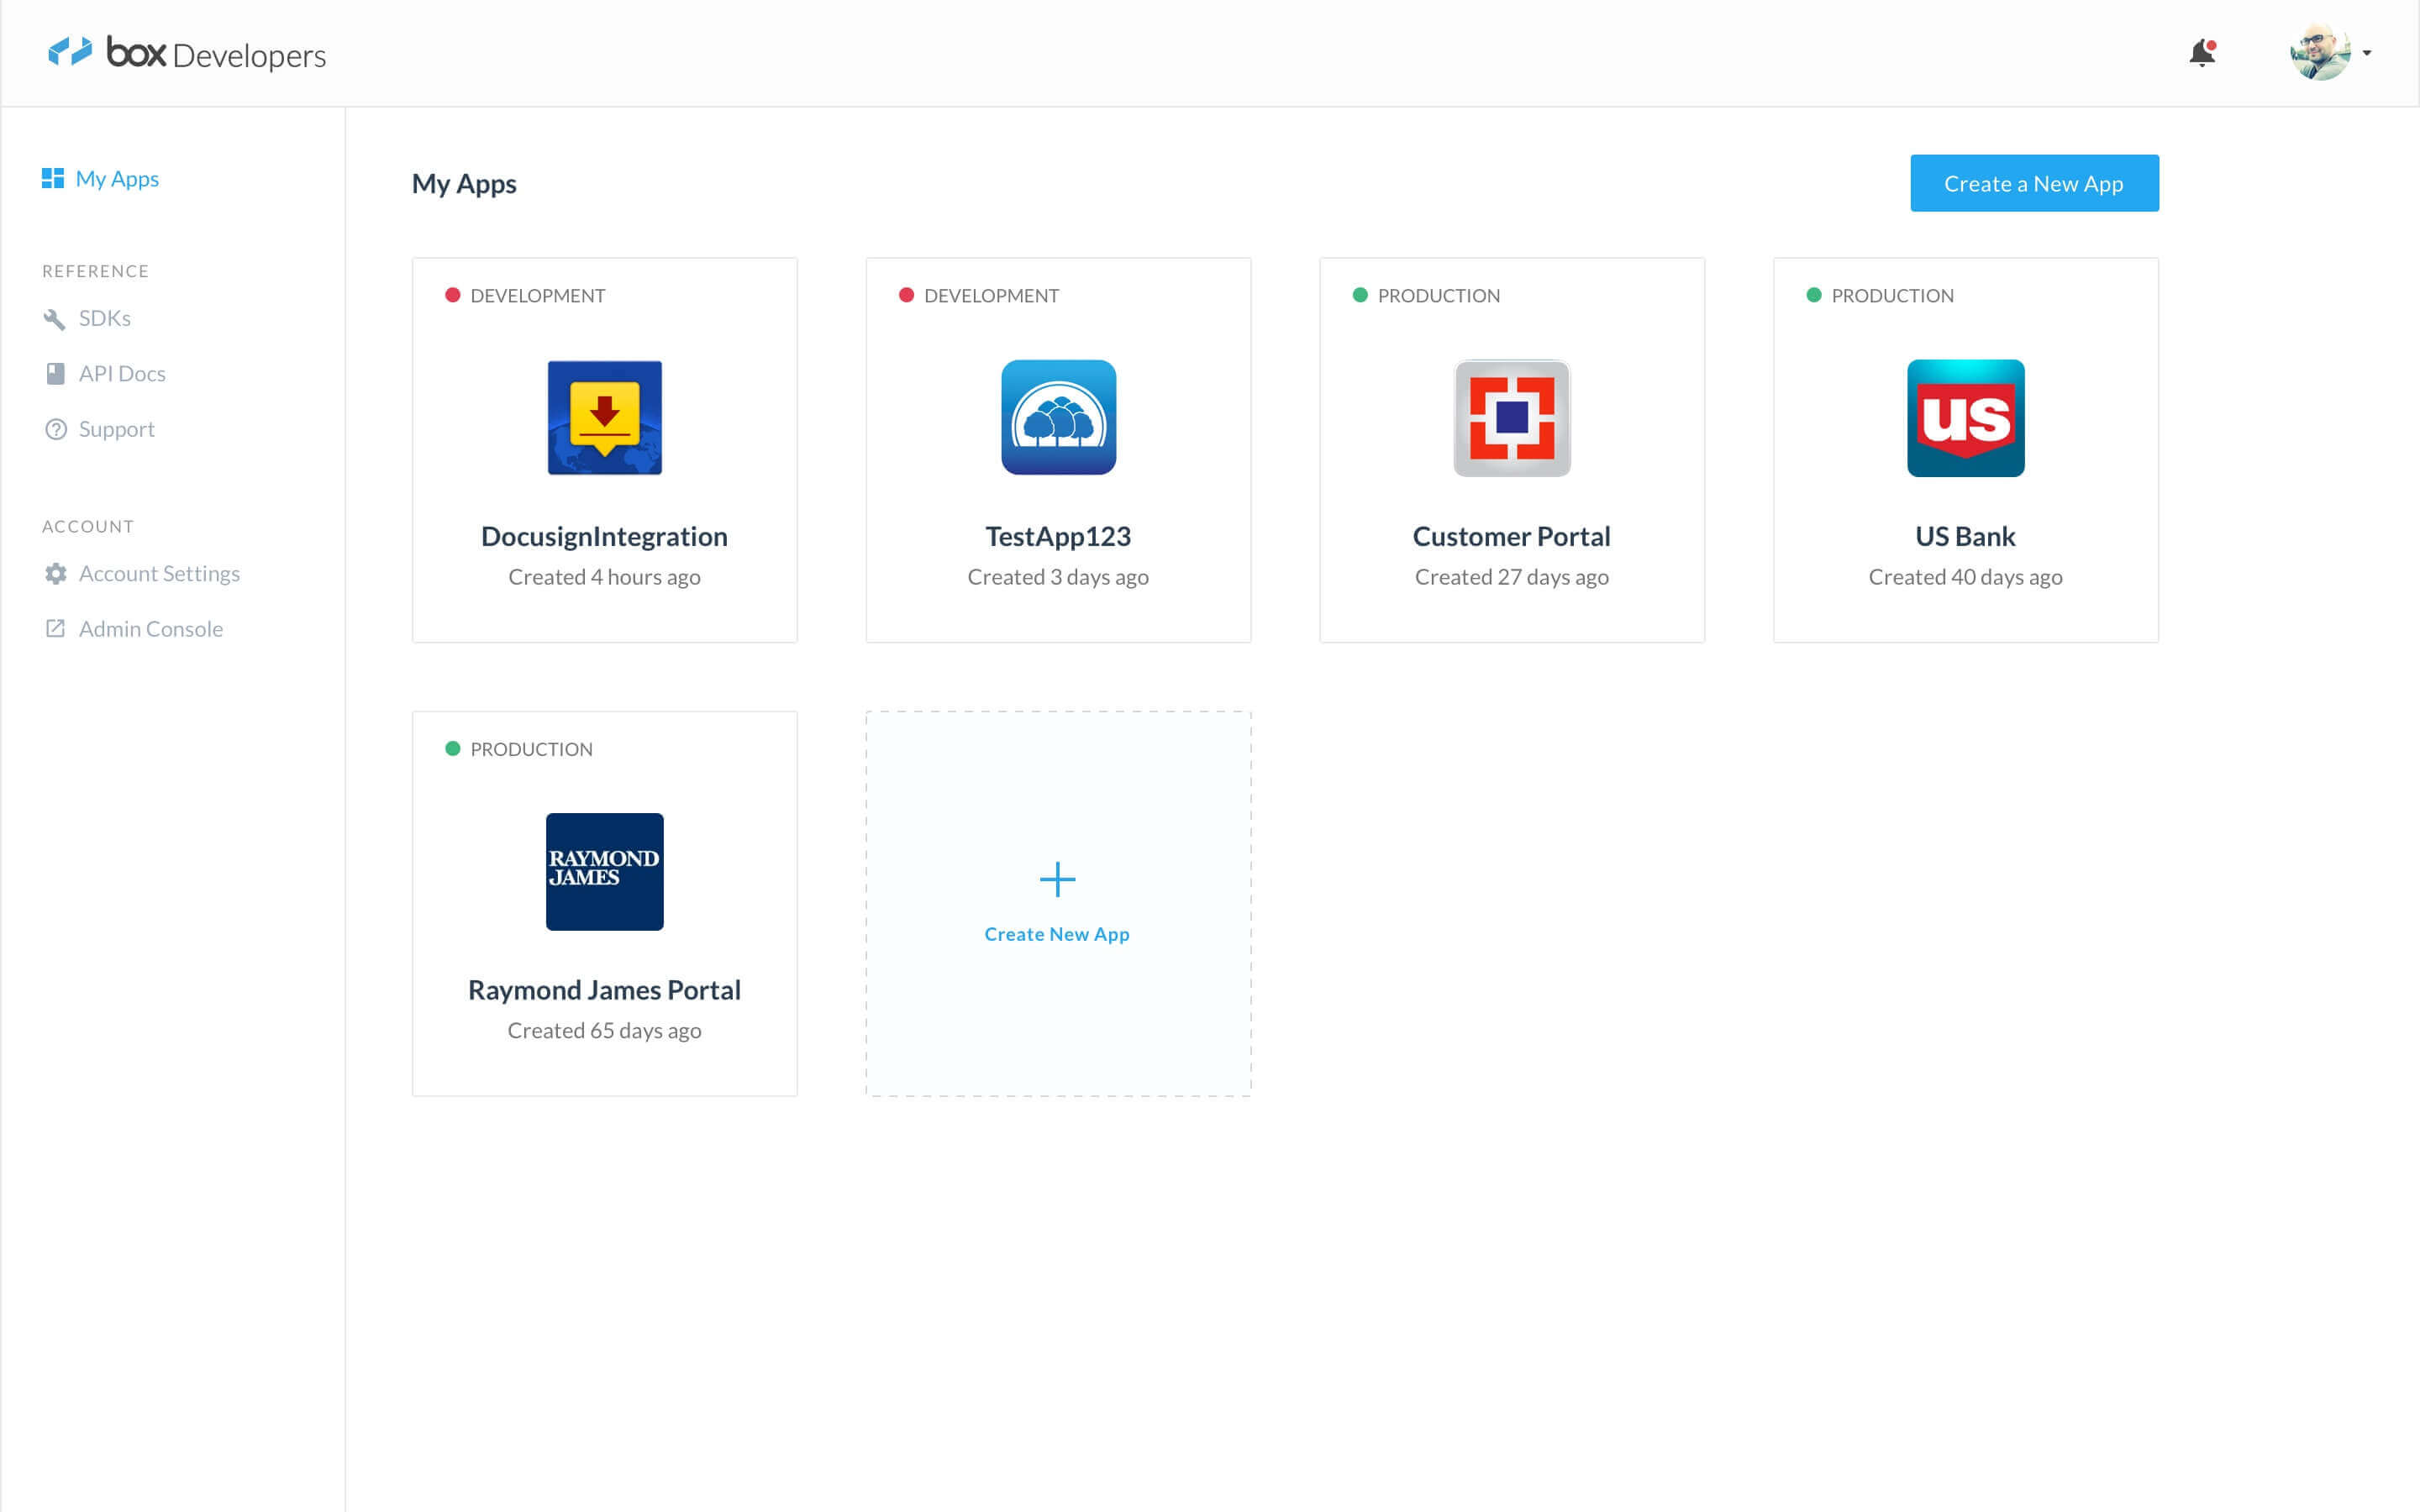Click the US Bank app title
2420x1512 pixels.
tap(1966, 537)
